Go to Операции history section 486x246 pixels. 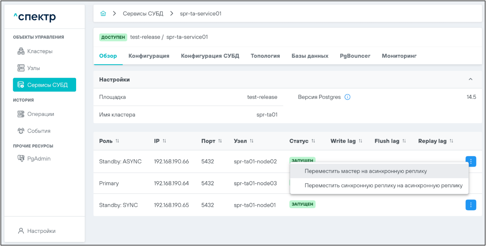click(x=40, y=114)
